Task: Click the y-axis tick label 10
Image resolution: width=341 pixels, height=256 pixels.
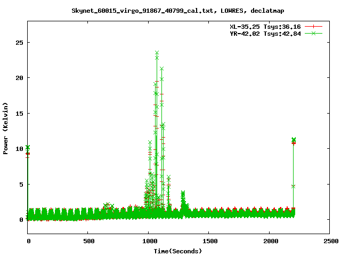Action: pyautogui.click(x=19, y=149)
